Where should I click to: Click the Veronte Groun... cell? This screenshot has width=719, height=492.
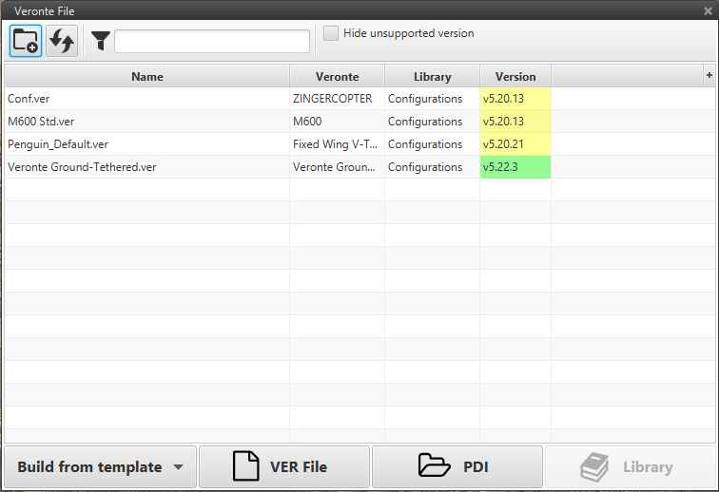pyautogui.click(x=337, y=167)
